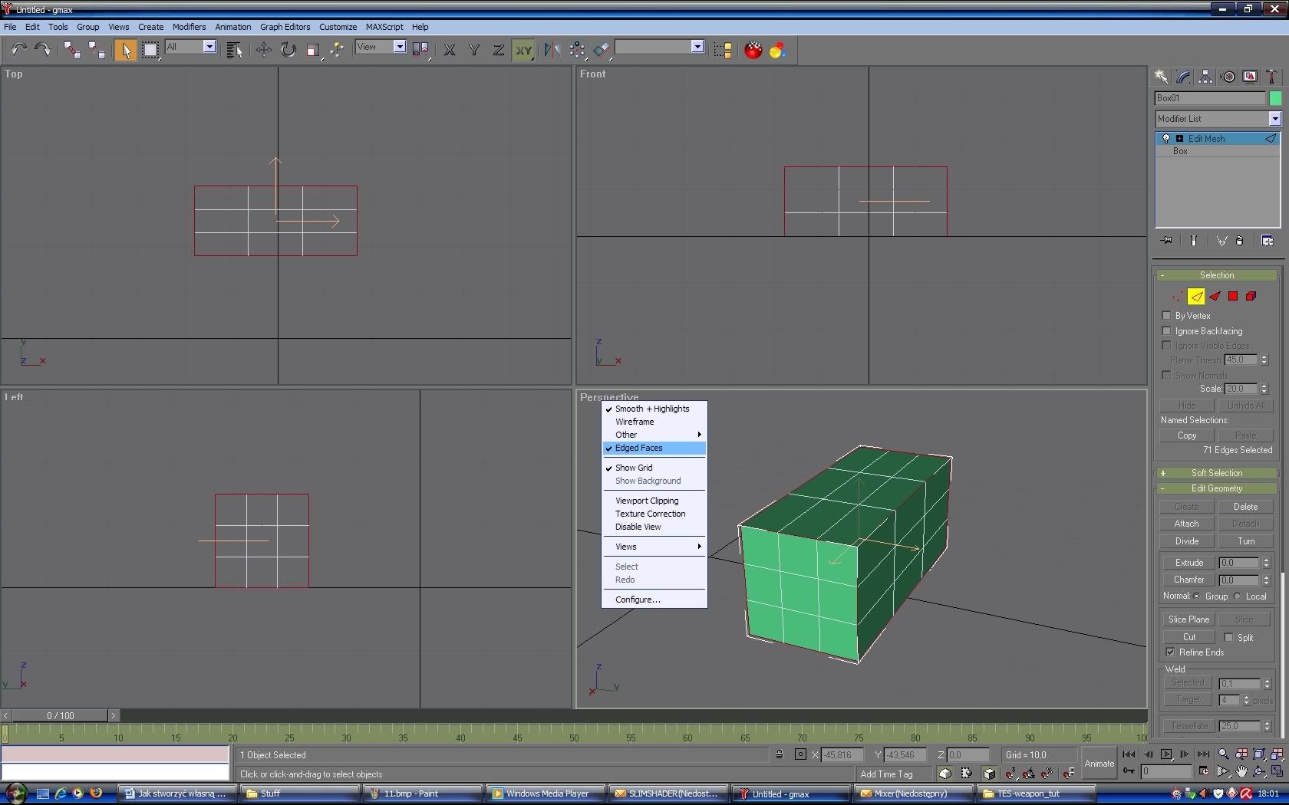1289x805 pixels.
Task: Click the Box01 object color swatch
Action: click(1275, 98)
